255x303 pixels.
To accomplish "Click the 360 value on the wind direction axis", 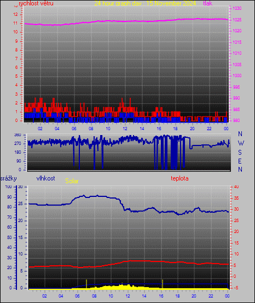I will pyautogui.click(x=18, y=135).
